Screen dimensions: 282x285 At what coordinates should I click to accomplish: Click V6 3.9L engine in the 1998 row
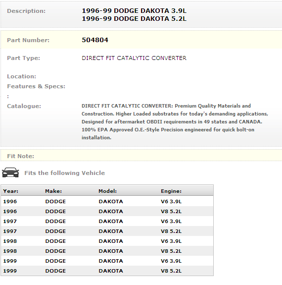coord(171,241)
